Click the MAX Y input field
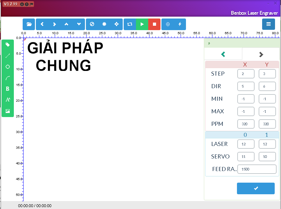The image size is (281, 209). tap(267, 111)
